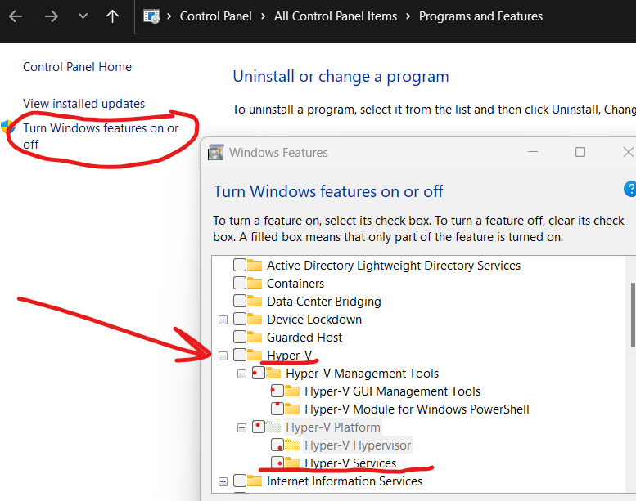
Task: Close the Windows Features dialog
Action: (x=629, y=152)
